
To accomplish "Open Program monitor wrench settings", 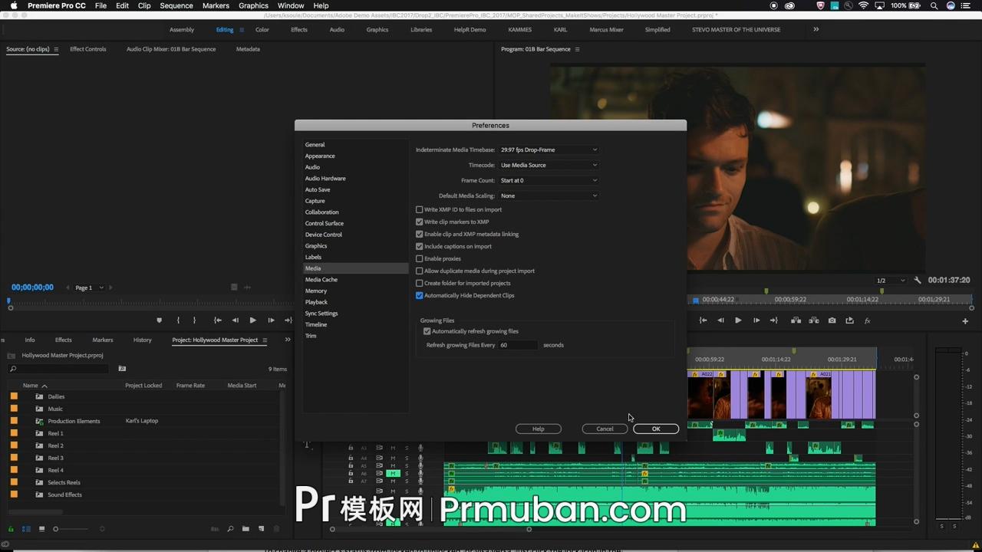I will tap(918, 281).
